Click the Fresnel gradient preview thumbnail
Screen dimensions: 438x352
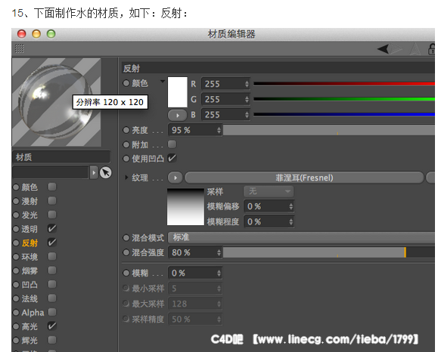[185, 207]
